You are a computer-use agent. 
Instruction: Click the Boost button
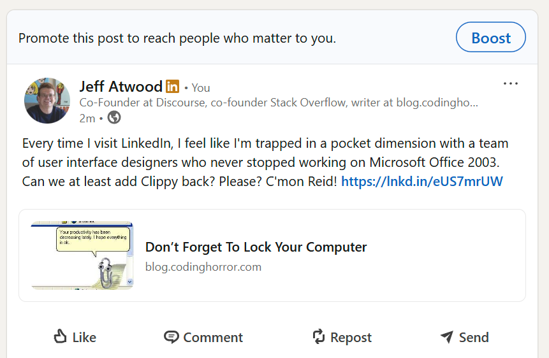pyautogui.click(x=490, y=38)
